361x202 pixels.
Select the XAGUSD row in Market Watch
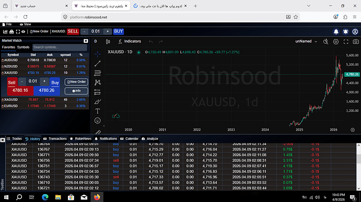tap(45, 100)
